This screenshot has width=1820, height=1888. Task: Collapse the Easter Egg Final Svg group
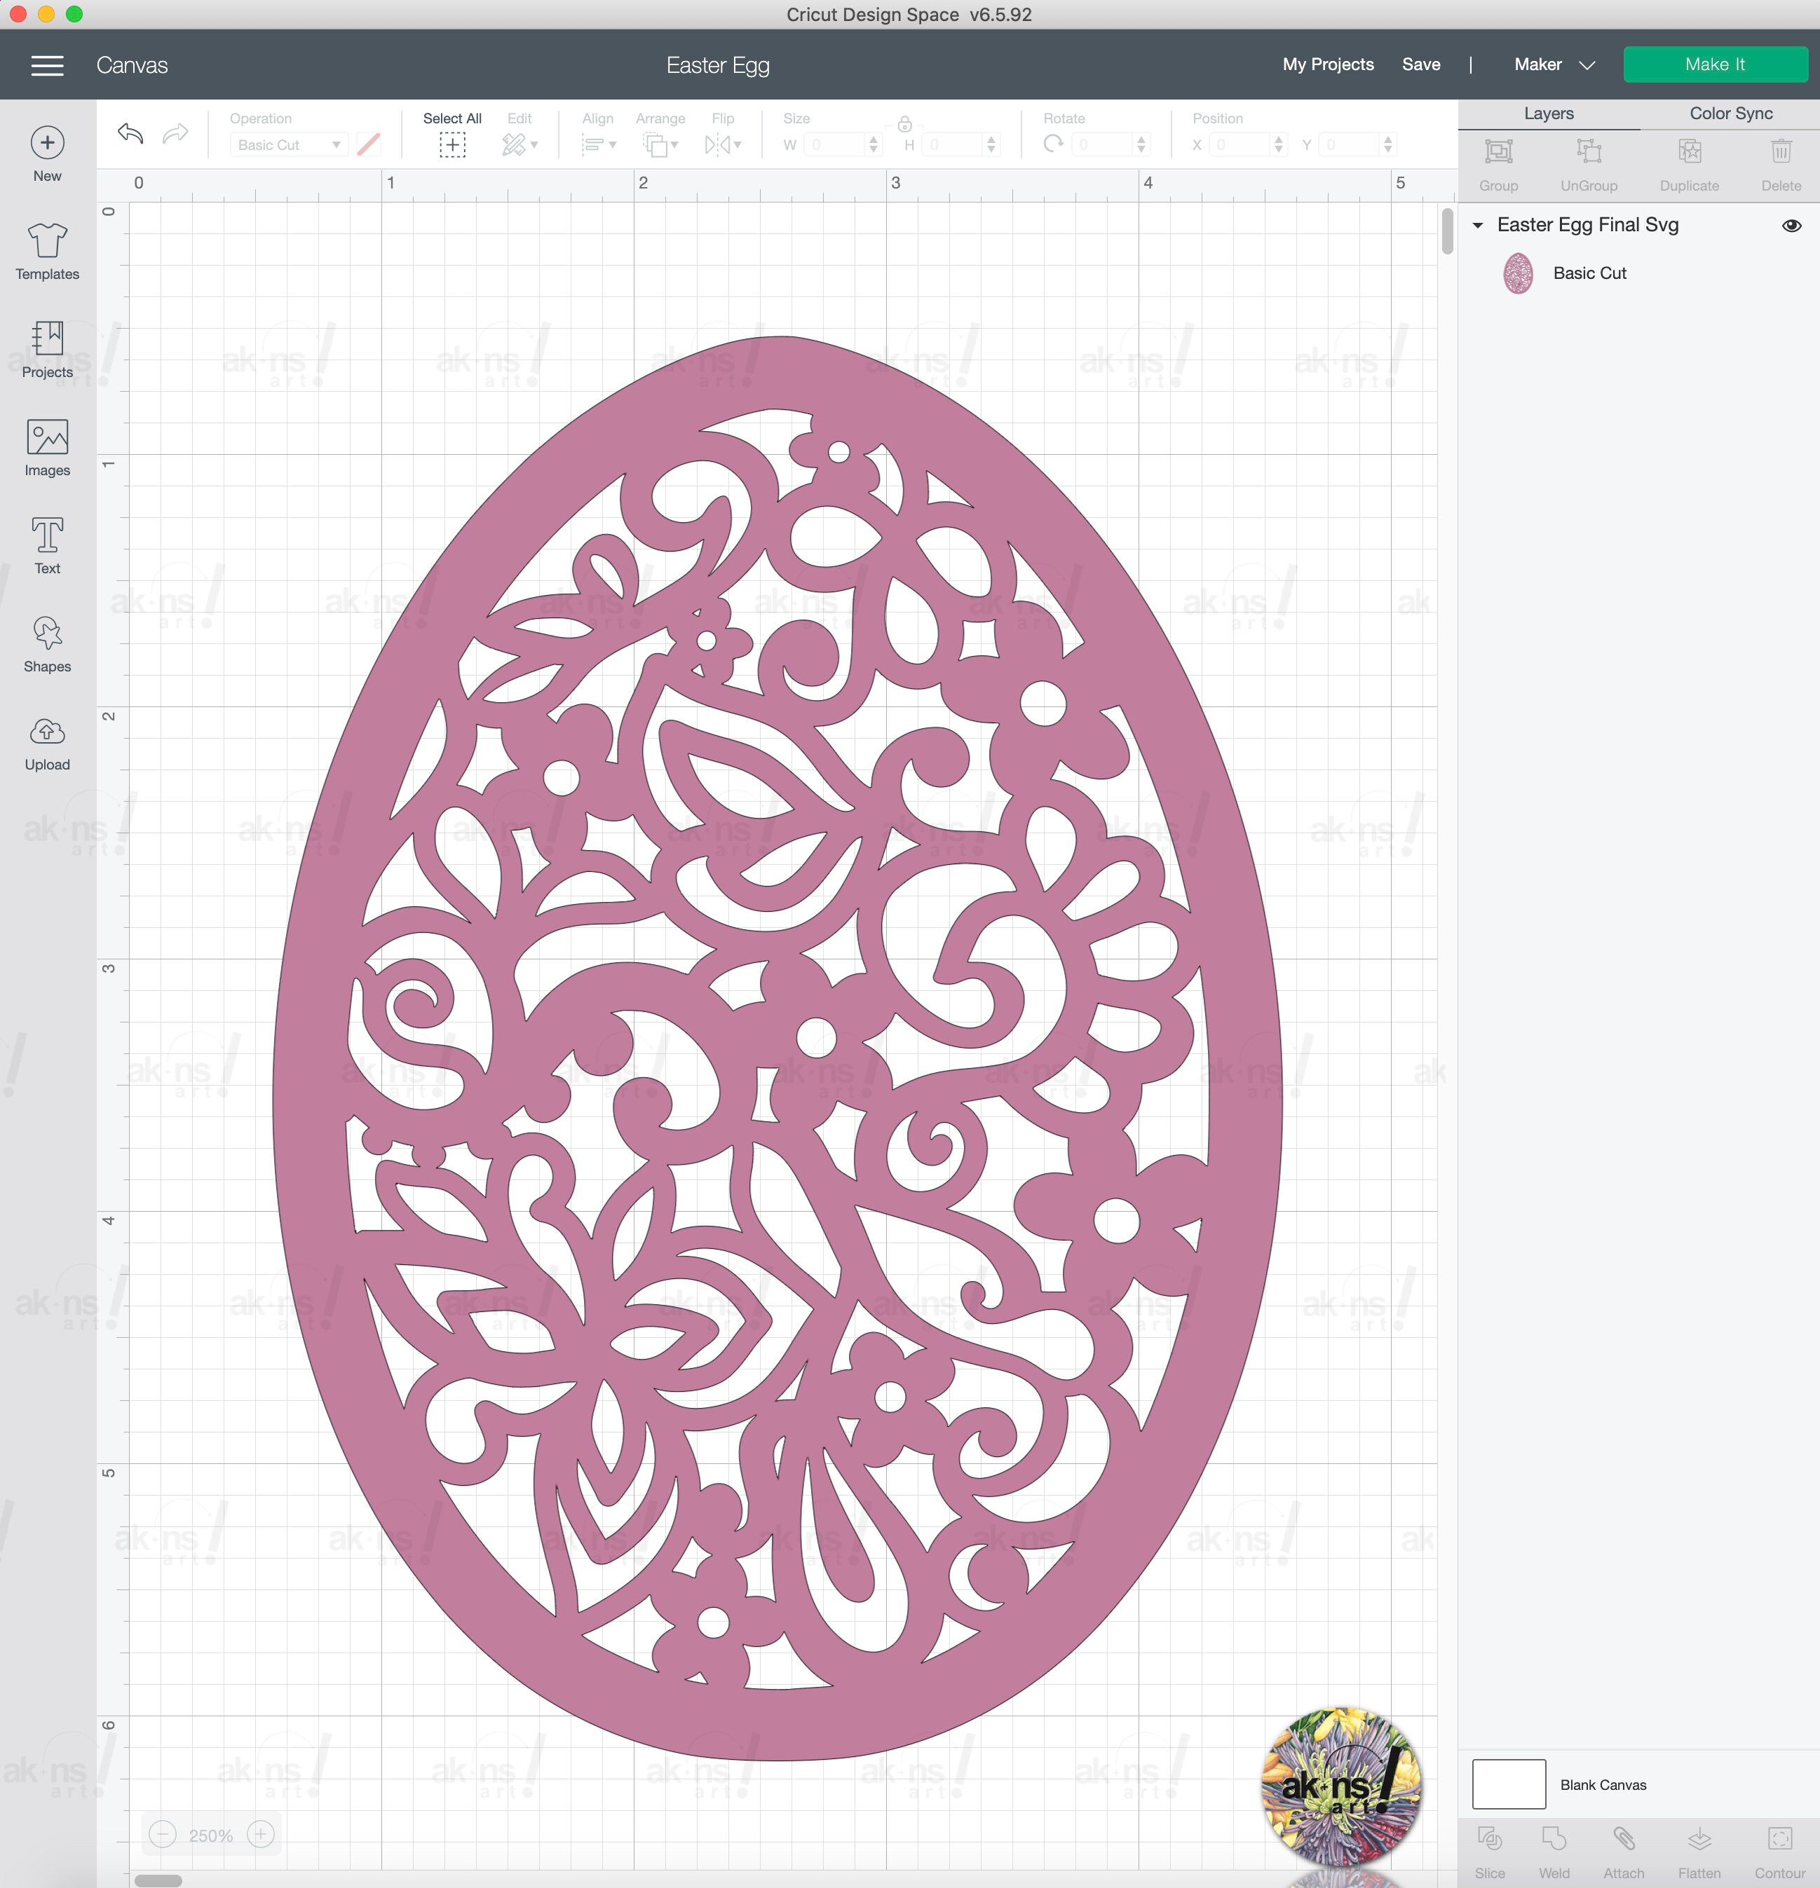[1478, 224]
